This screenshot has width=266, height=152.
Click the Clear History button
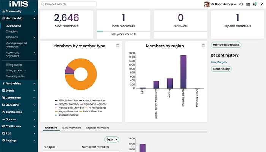pos(221,69)
